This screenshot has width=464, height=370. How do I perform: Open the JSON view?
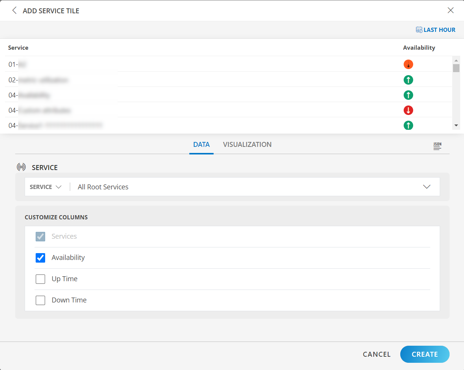pyautogui.click(x=437, y=146)
